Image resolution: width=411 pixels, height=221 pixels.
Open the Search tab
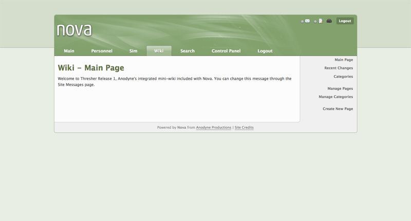[x=188, y=51]
